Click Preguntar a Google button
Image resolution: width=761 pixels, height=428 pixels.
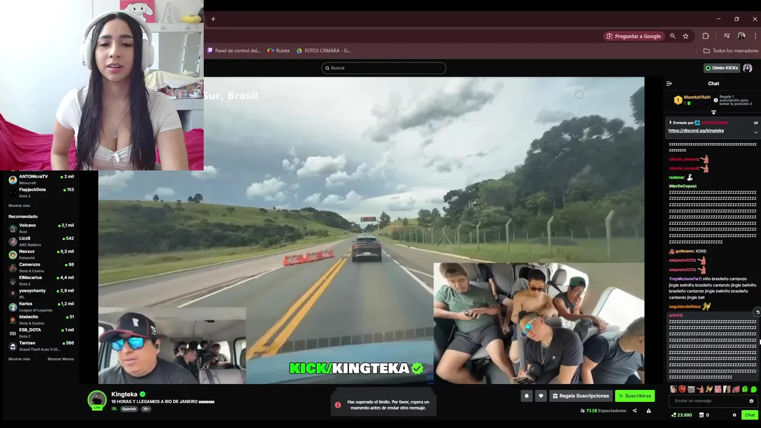633,36
